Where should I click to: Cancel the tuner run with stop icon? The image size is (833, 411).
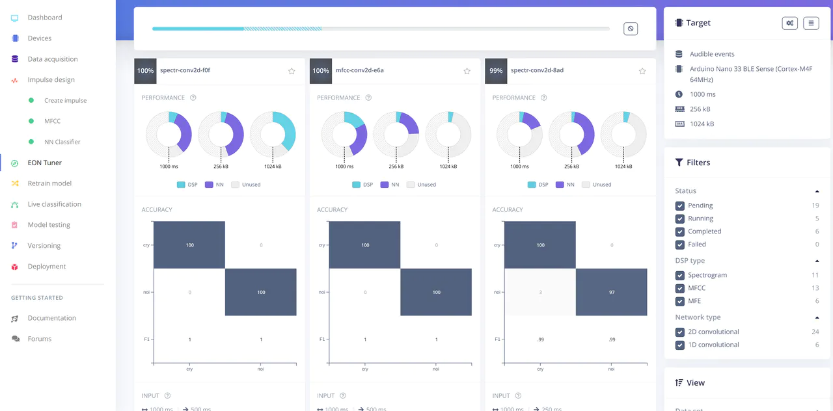(x=630, y=29)
